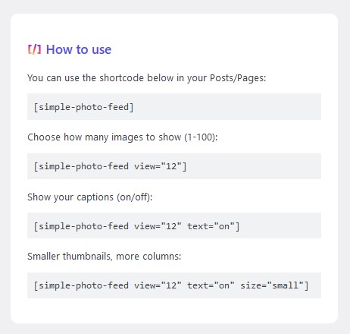Screen dimensions: 350x334
Task: Select the shortcode block ending with view="12"]
Action: (x=174, y=166)
